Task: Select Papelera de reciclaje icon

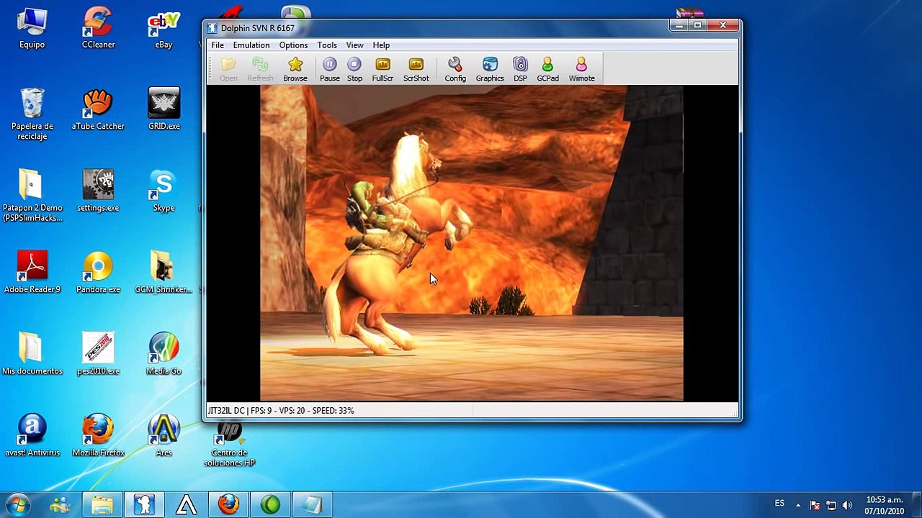Action: (x=32, y=114)
